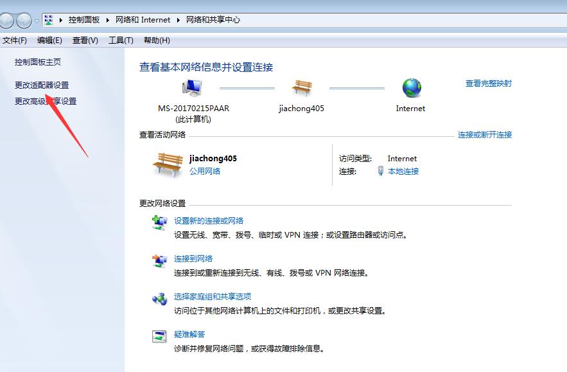Click the 选择家庭组和共享选项 icon
567x372 pixels.
pyautogui.click(x=159, y=298)
